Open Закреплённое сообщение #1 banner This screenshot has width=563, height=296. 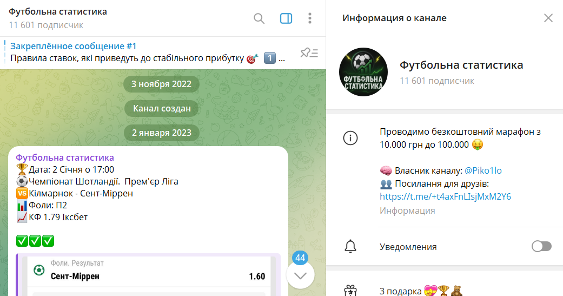pyautogui.click(x=148, y=52)
